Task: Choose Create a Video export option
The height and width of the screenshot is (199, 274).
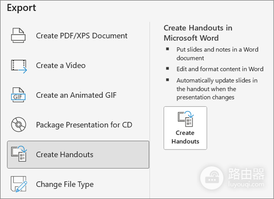Action: pyautogui.click(x=78, y=65)
